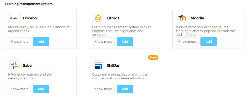
Task: Open Know more for Litmos
Action: tap(103, 42)
